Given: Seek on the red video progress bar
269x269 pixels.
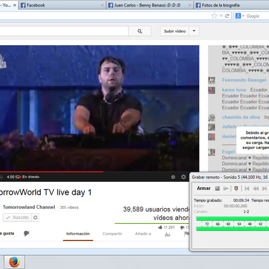Looking at the screenshot, I should pos(52,172).
